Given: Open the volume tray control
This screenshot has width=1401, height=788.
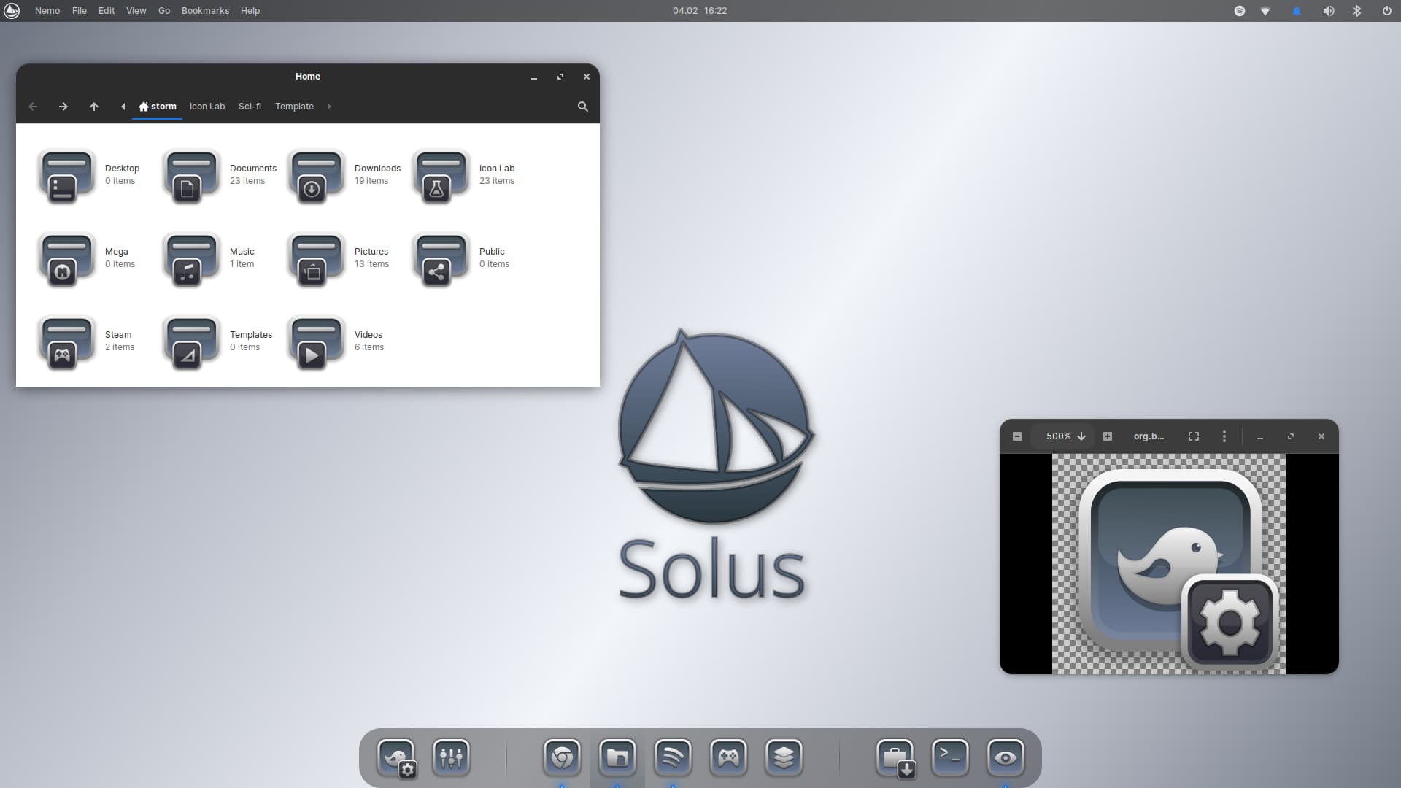Looking at the screenshot, I should coord(1328,11).
